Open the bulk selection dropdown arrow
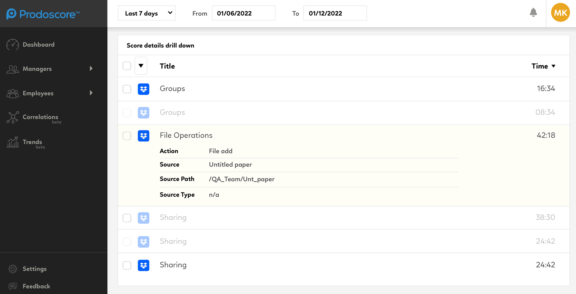The image size is (576, 294). pos(141,66)
